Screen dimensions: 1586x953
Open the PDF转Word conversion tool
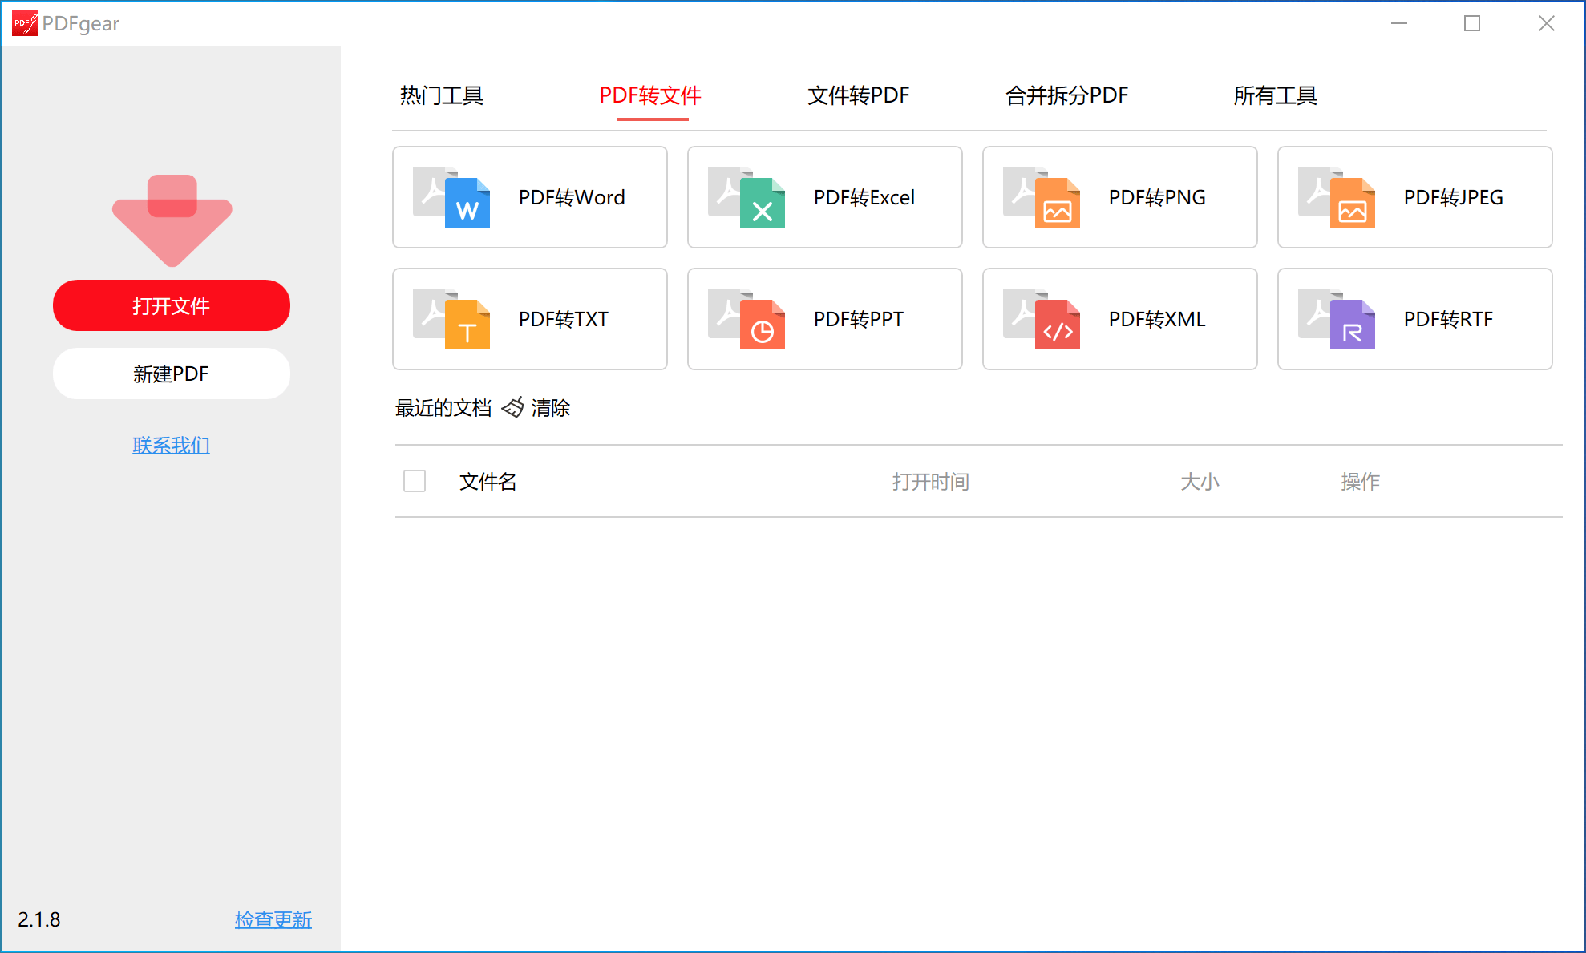point(529,197)
